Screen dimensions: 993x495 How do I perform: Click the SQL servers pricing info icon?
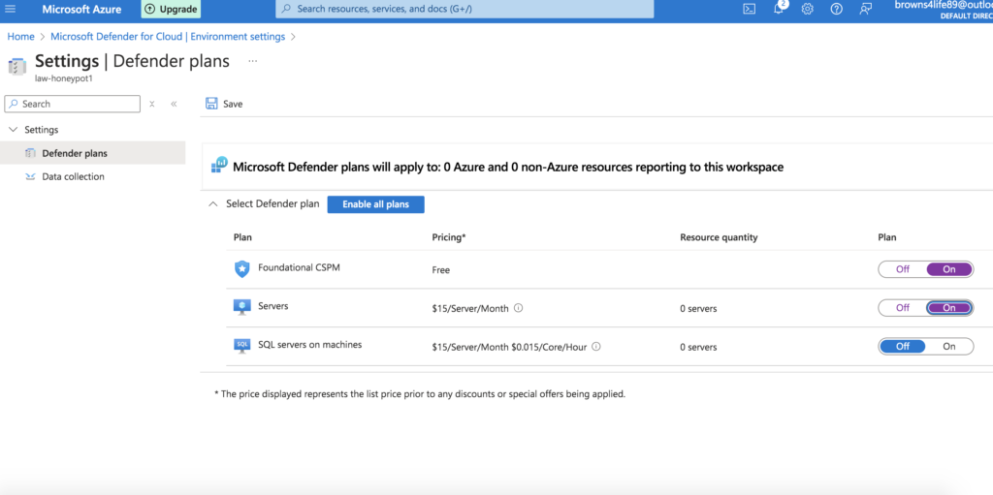pos(596,346)
